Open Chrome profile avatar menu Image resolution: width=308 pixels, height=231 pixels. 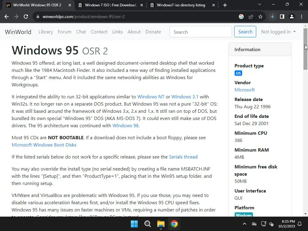point(292,17)
